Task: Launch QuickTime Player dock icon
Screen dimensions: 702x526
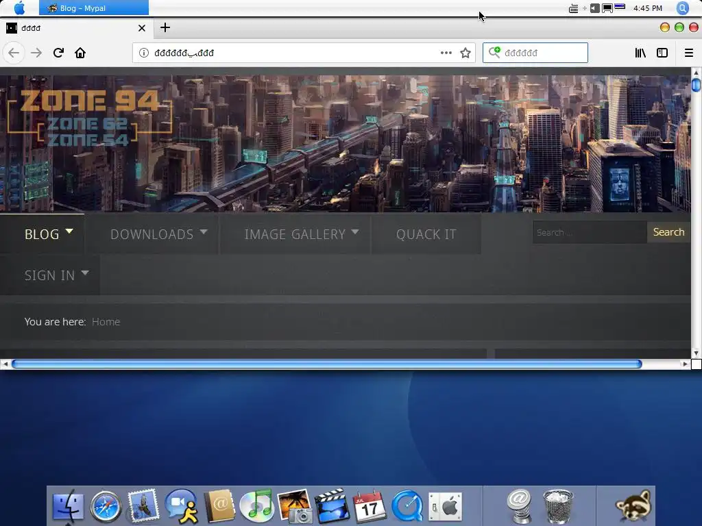Action: (407, 506)
